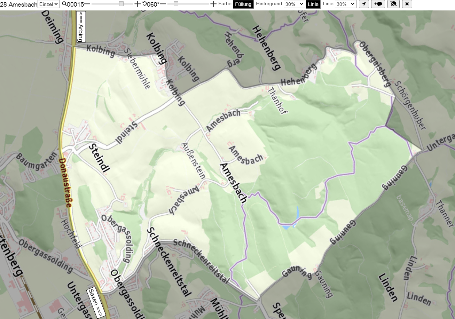Click the plus icon to increase rotation

pyautogui.click(x=213, y=4)
